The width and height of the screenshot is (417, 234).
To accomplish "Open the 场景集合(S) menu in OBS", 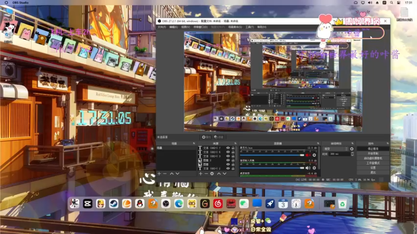I will pyautogui.click(x=235, y=27).
